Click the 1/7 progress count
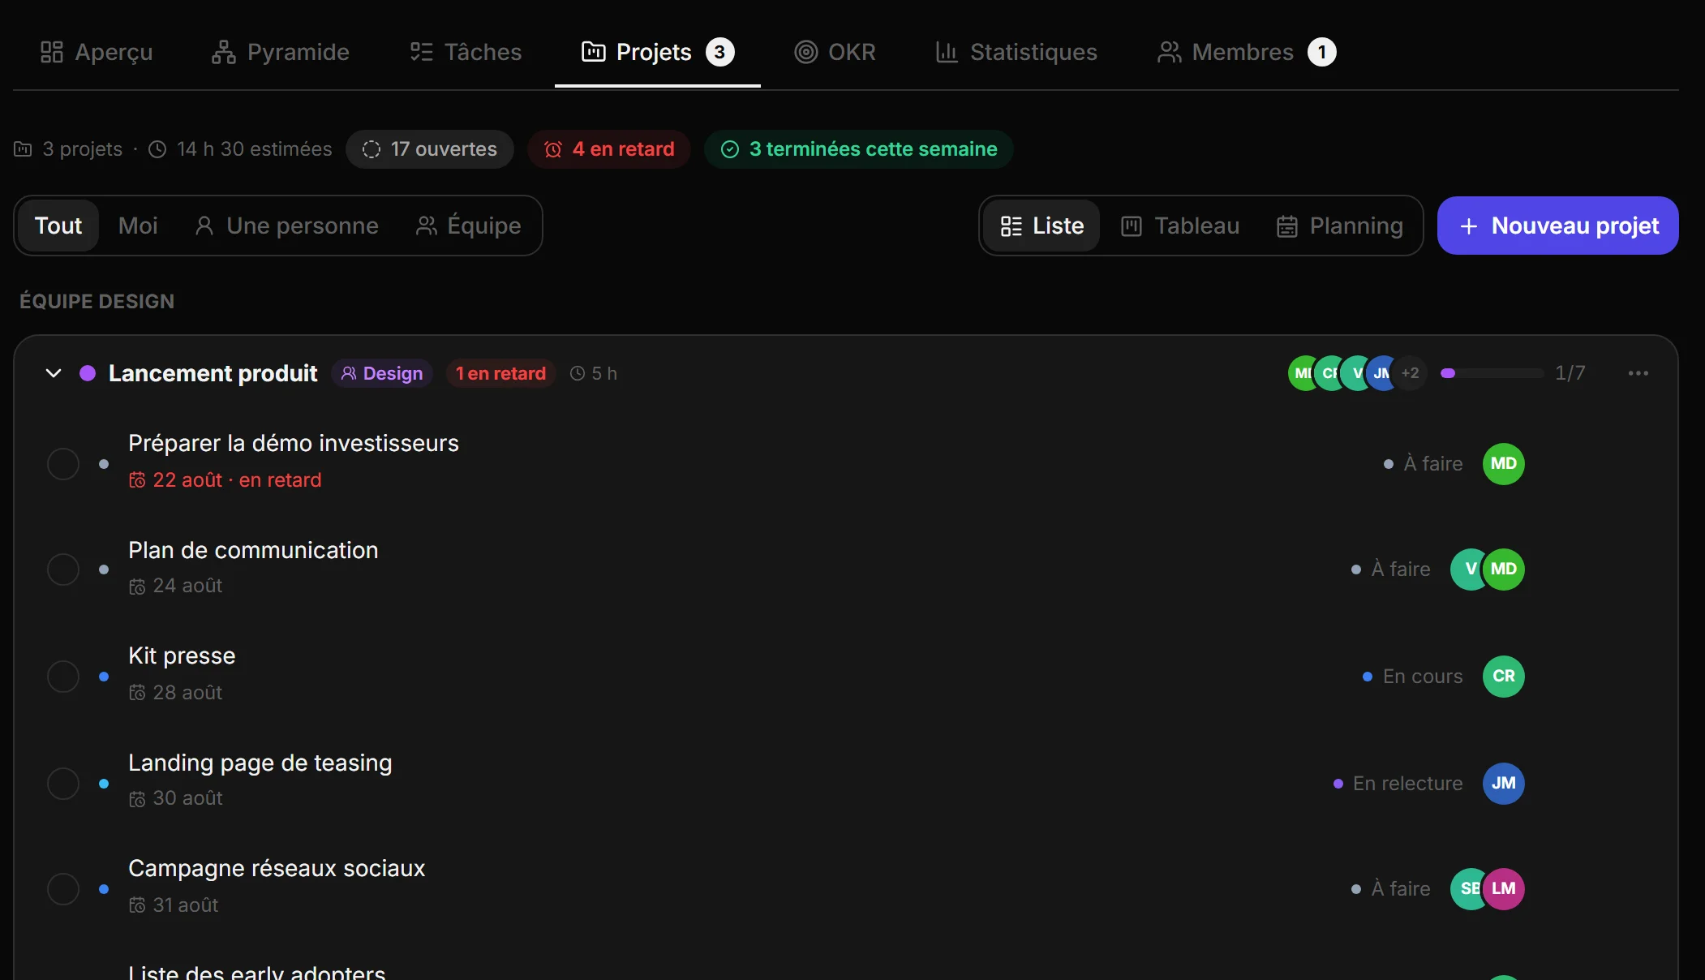This screenshot has width=1705, height=980. tap(1570, 373)
